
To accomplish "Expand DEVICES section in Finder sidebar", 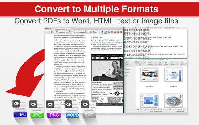I will [127, 70].
